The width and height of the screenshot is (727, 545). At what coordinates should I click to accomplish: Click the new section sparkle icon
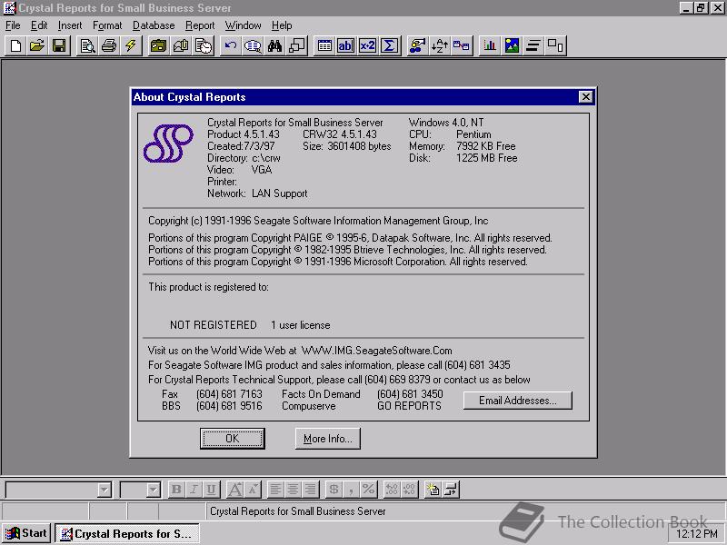[433, 490]
